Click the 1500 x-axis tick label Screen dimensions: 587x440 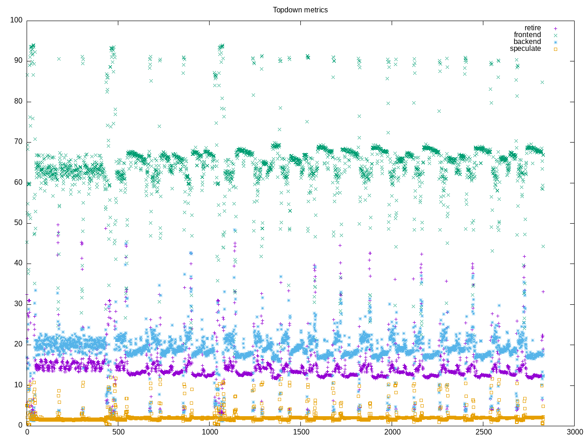pos(300,432)
